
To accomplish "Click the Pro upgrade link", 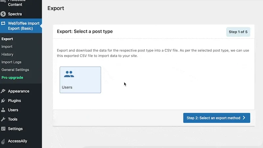I will click(12, 78).
